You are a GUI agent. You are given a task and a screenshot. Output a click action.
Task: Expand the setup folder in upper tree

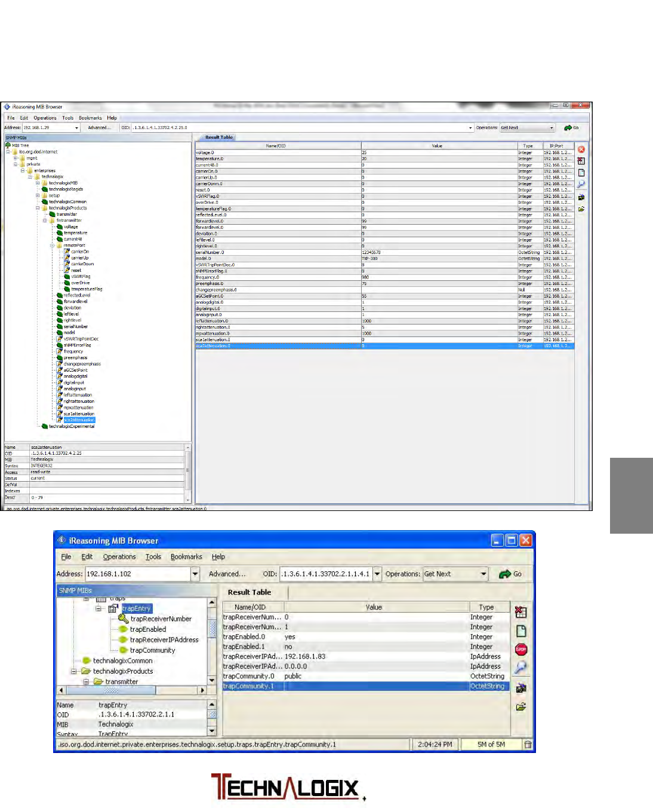[x=38, y=195]
